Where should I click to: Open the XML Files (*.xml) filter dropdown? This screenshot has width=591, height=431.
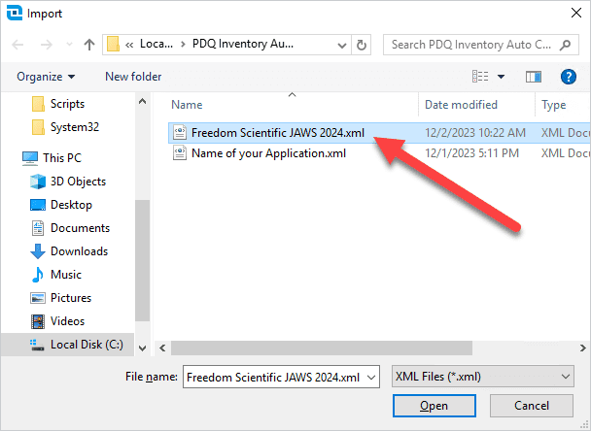coord(483,377)
